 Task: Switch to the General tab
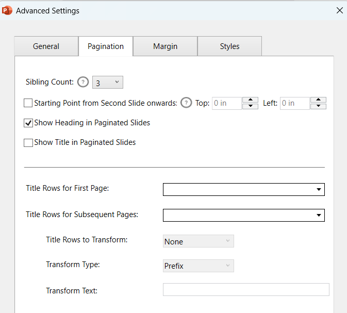click(x=46, y=46)
